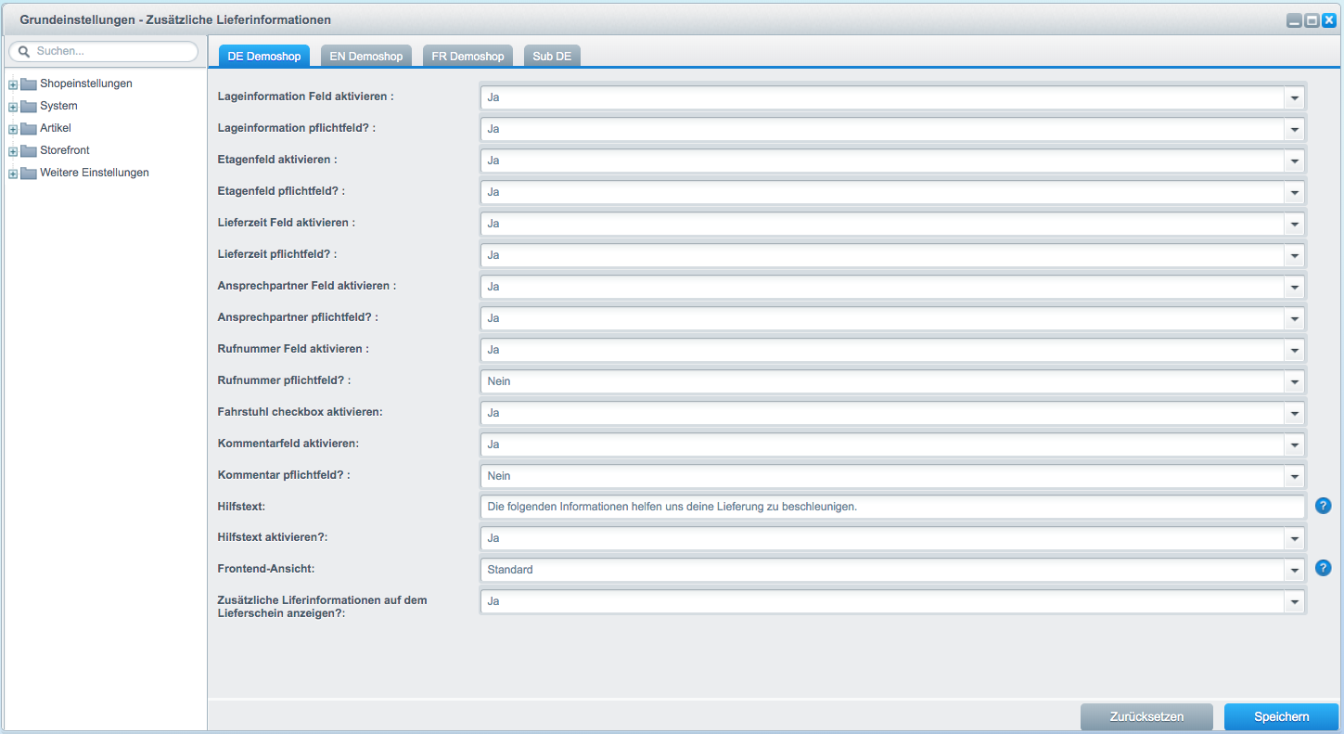Click the System folder icon
The height and width of the screenshot is (734, 1344).
(x=28, y=106)
